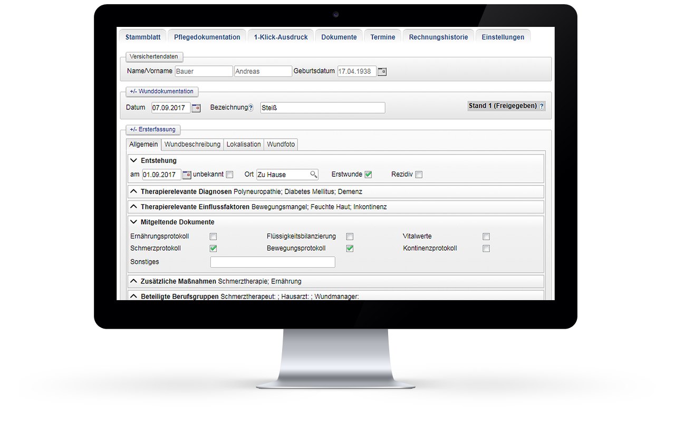Click the +/- Wunddokumentation button

162,91
